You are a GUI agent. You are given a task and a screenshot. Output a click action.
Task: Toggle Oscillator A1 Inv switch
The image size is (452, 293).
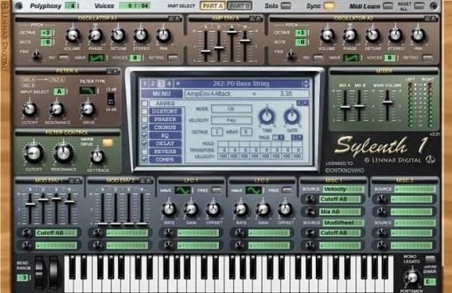(x=64, y=58)
